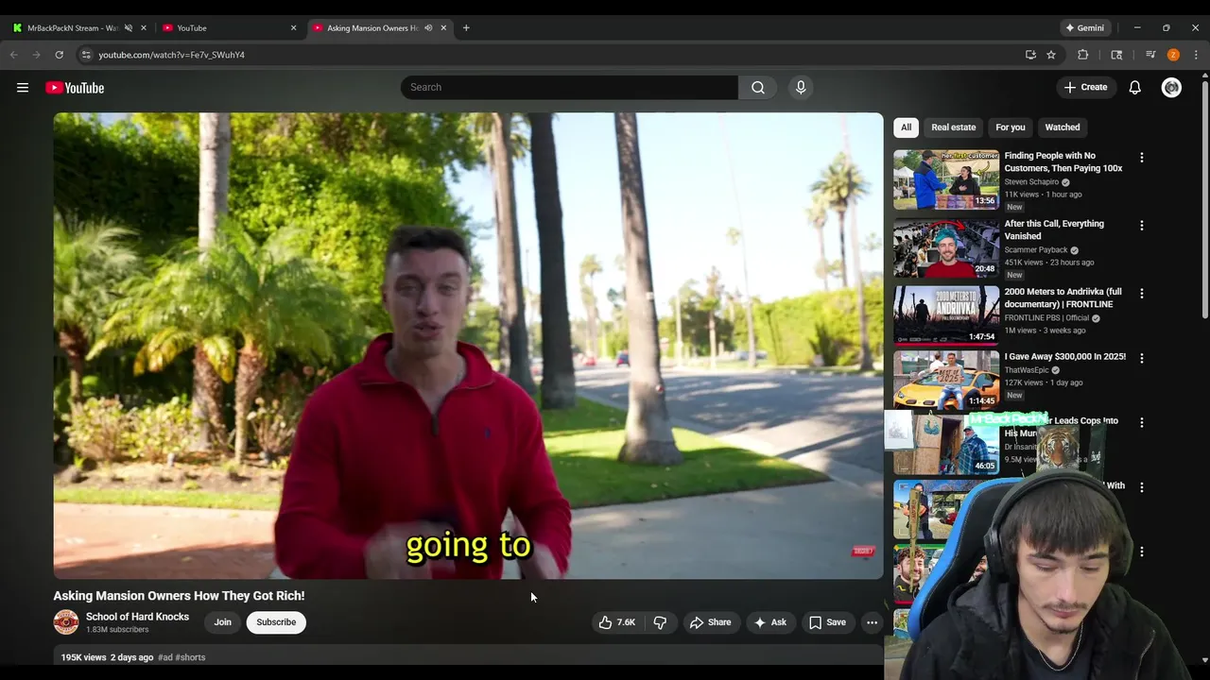
Task: Open the YouTube hamburger guide menu
Action: (23, 88)
